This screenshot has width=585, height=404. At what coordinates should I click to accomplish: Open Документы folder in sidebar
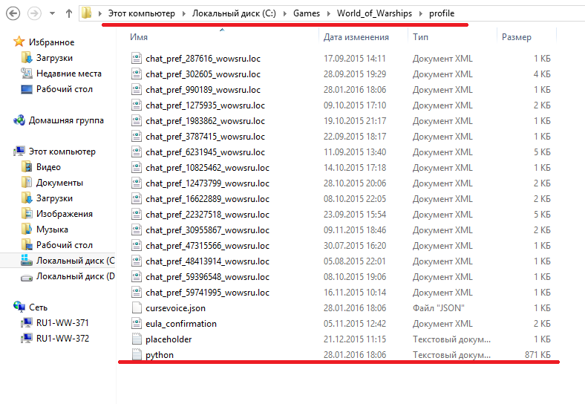tap(59, 183)
